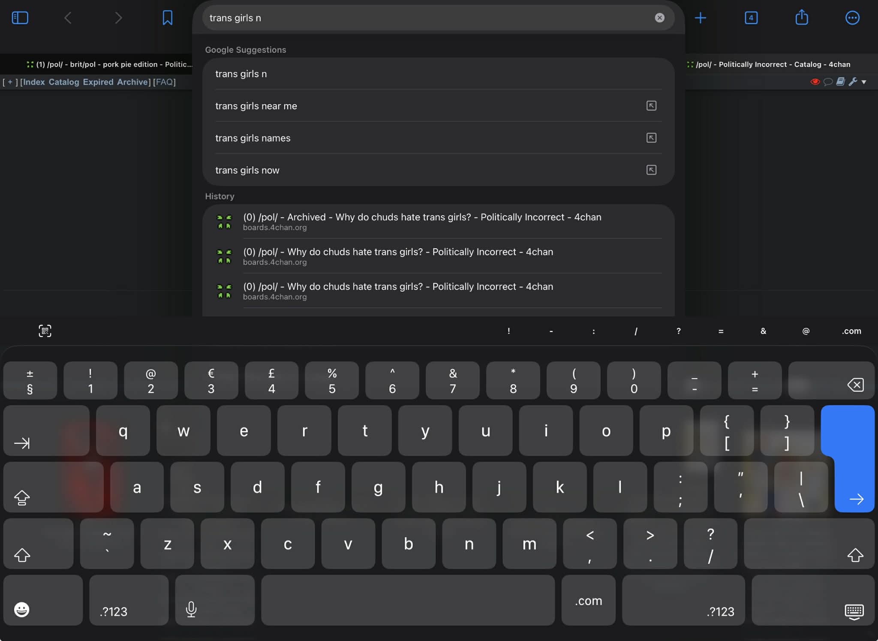
Task: Open the more options ellipsis menu
Action: point(852,18)
